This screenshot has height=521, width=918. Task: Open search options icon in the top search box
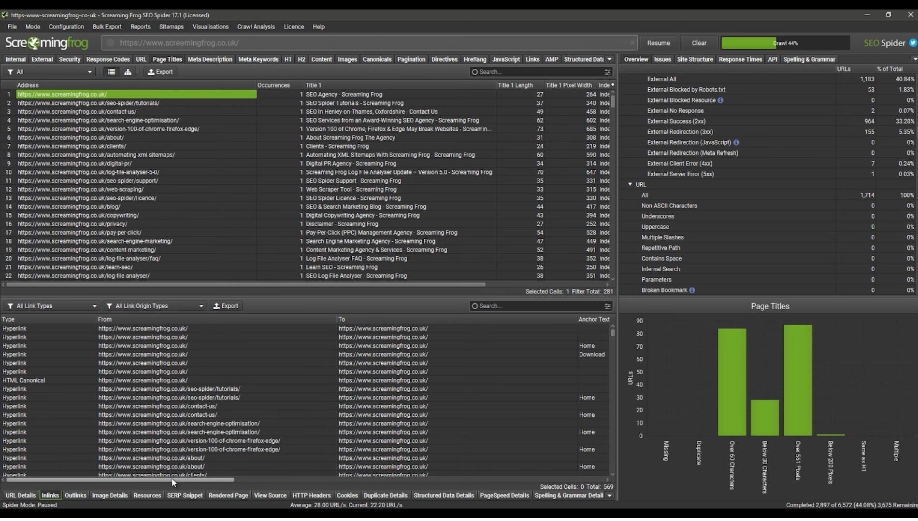(607, 72)
